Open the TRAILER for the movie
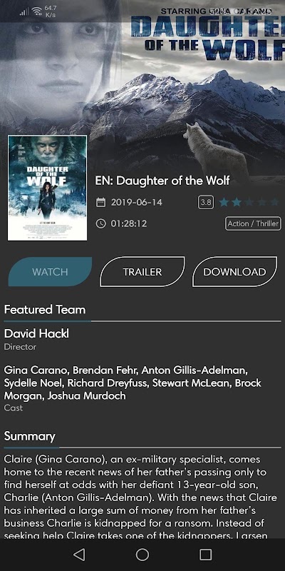Viewport: 285px width, 571px height. point(142,272)
